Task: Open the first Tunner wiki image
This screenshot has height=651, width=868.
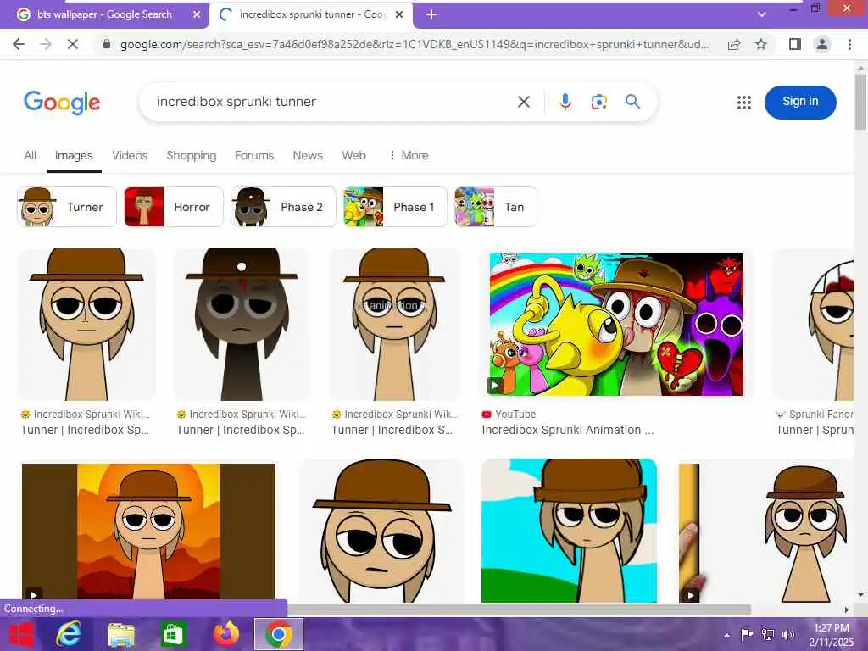Action: click(x=86, y=325)
